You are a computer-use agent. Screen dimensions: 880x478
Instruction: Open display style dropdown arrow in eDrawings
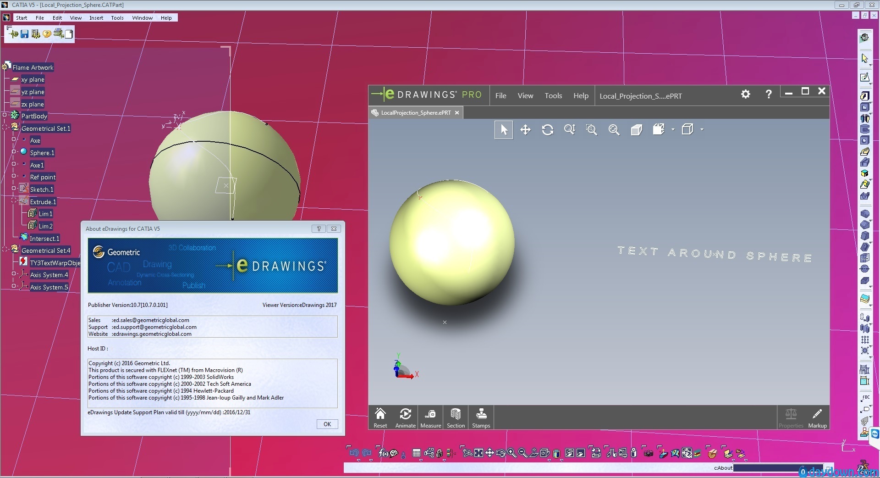pos(702,130)
